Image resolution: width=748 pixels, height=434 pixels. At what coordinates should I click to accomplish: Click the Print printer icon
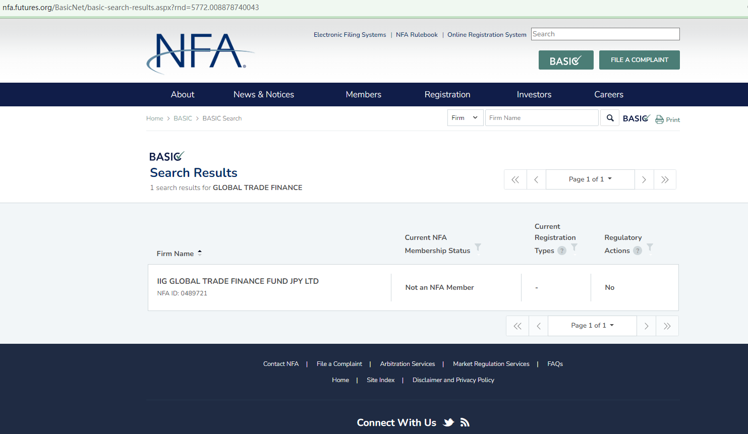[659, 119]
